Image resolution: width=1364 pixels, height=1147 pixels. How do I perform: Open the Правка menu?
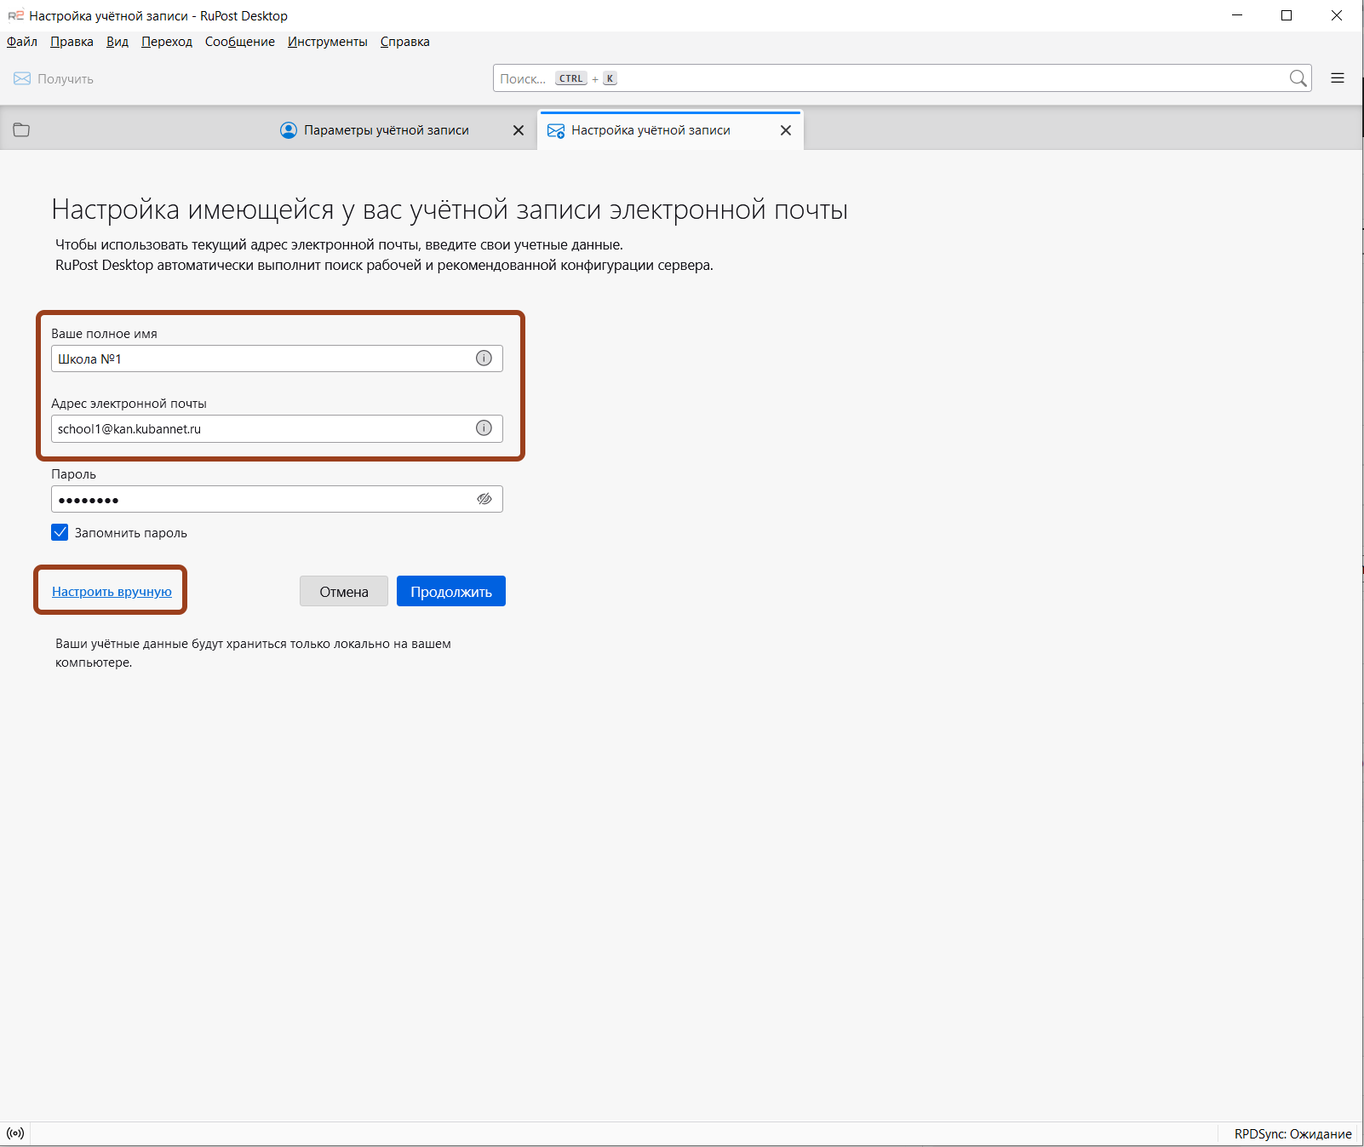pyautogui.click(x=72, y=42)
